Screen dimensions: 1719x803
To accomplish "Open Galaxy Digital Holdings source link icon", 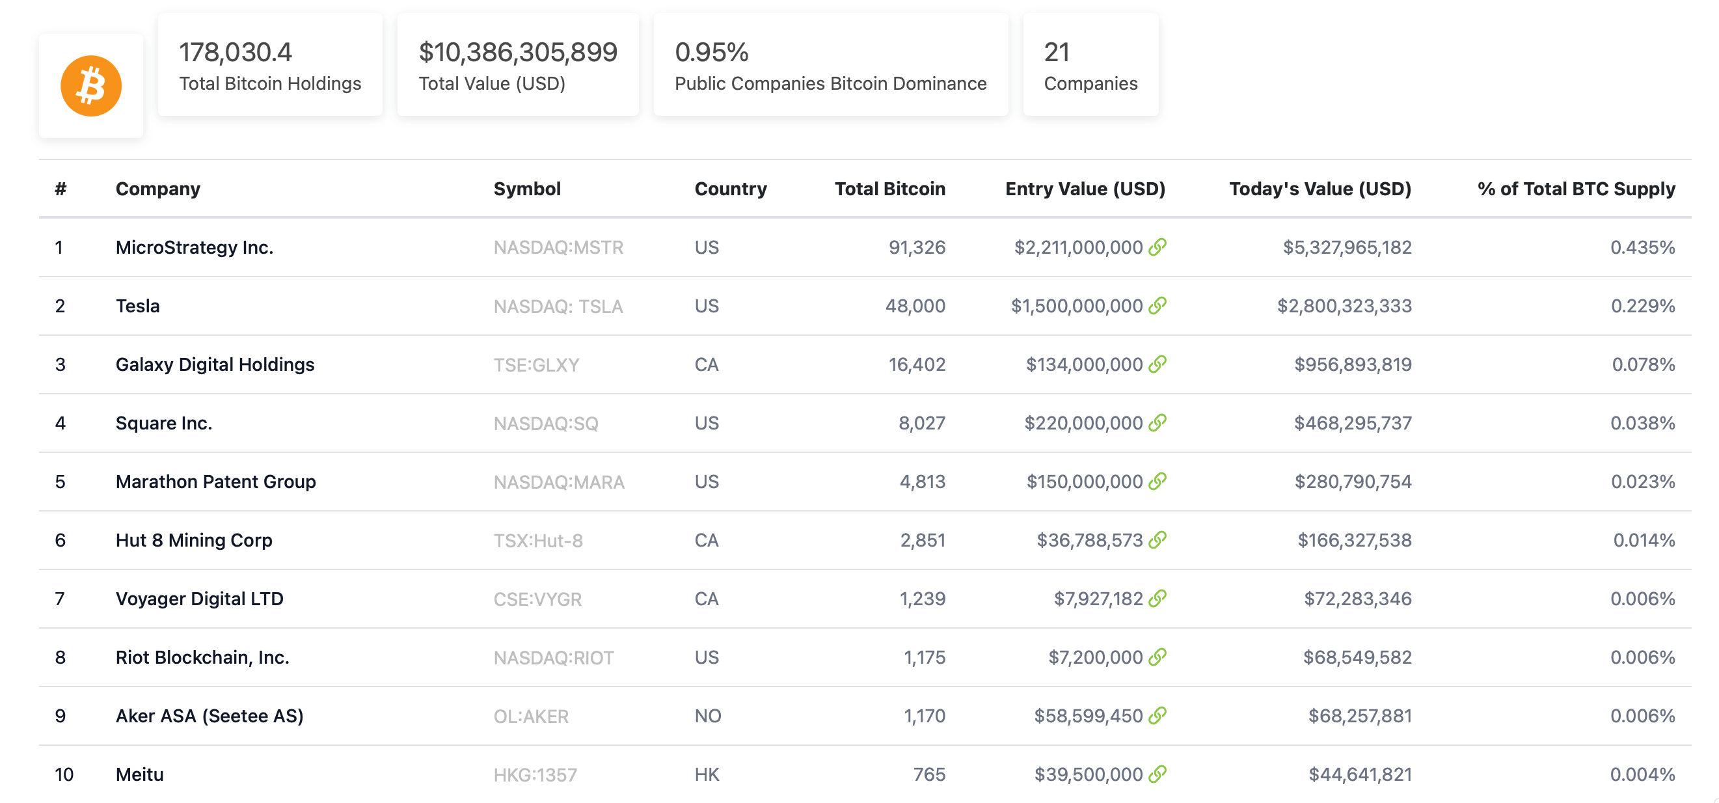I will coord(1157,364).
